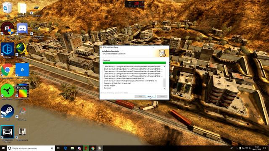Open the Launch Battlefield 2 with BF2Hub shortcut
The image size is (269, 151).
tap(37, 32)
